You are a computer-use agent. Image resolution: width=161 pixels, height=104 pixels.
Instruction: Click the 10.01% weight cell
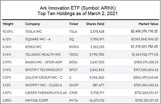pos(8,32)
